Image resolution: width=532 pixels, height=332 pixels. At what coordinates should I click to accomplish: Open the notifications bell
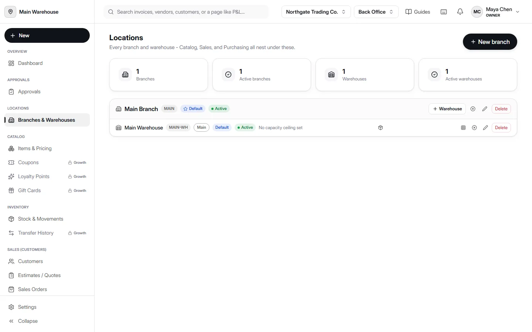[x=460, y=12]
